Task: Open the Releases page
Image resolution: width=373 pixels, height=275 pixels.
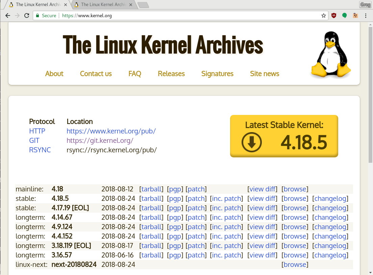Action: pyautogui.click(x=171, y=73)
